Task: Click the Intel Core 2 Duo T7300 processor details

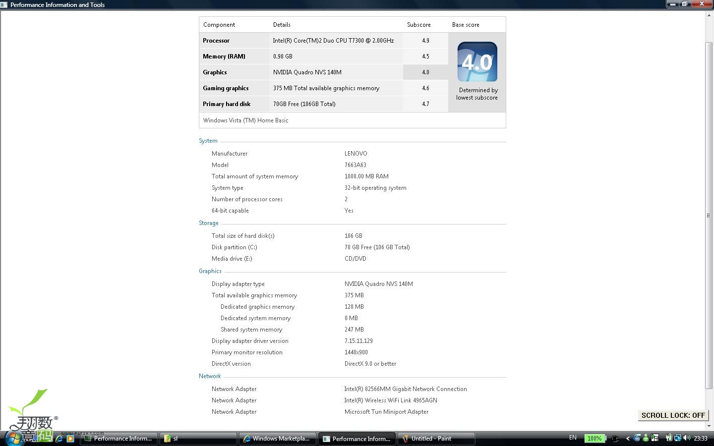Action: click(333, 41)
